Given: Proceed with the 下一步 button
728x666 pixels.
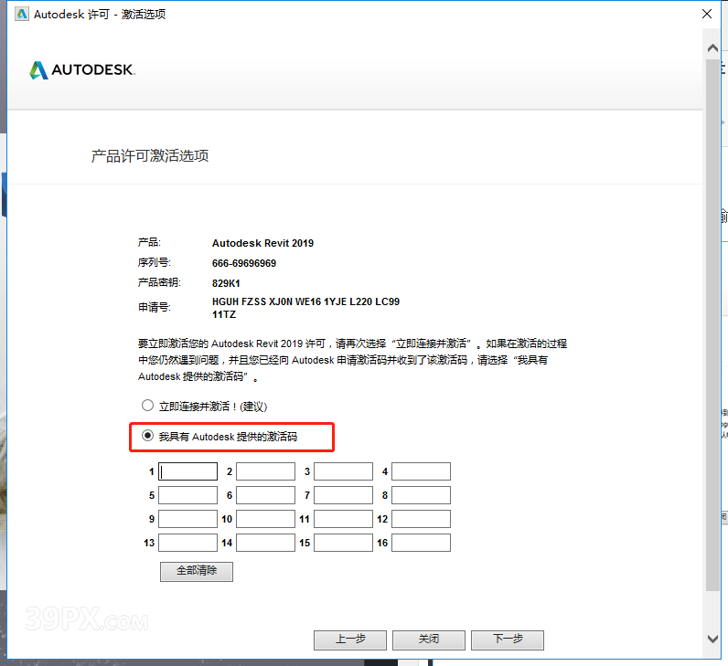Looking at the screenshot, I should pos(508,640).
